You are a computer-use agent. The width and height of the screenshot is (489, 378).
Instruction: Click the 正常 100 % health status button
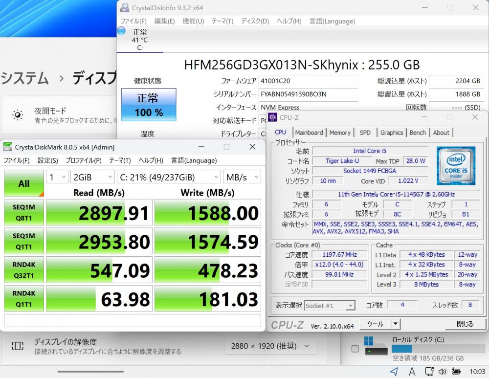coord(149,105)
